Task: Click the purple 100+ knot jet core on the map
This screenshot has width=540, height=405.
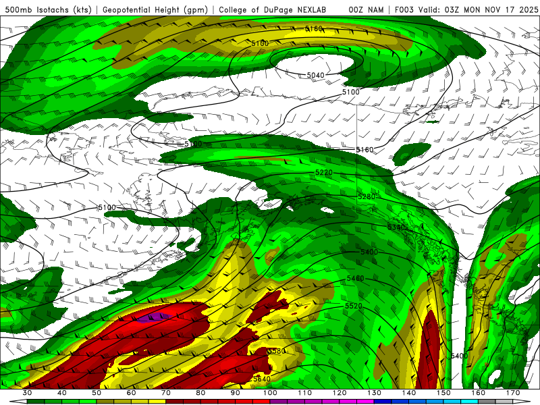Action: (154, 317)
